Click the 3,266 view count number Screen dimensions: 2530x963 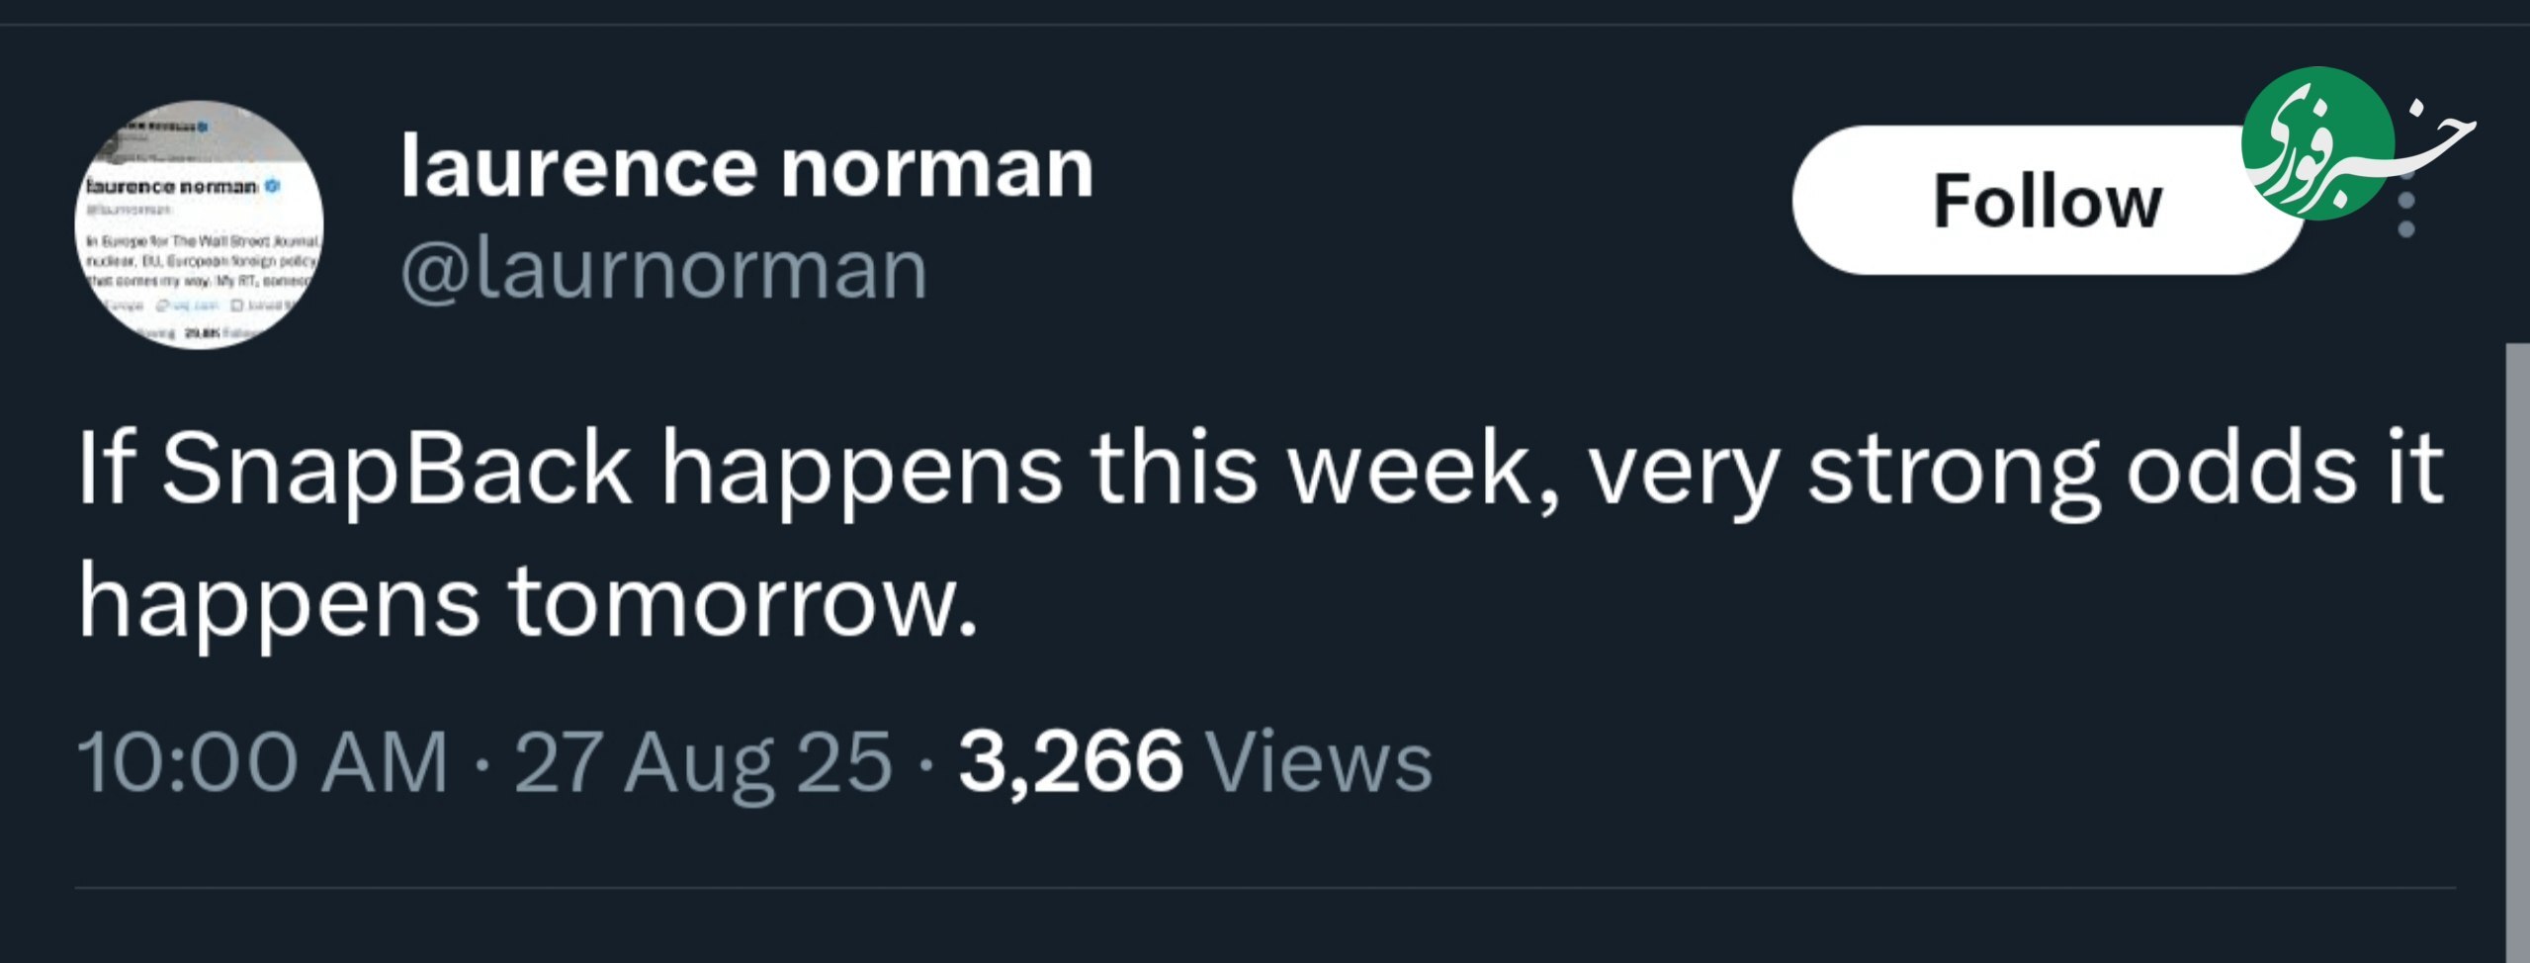click(x=1070, y=761)
